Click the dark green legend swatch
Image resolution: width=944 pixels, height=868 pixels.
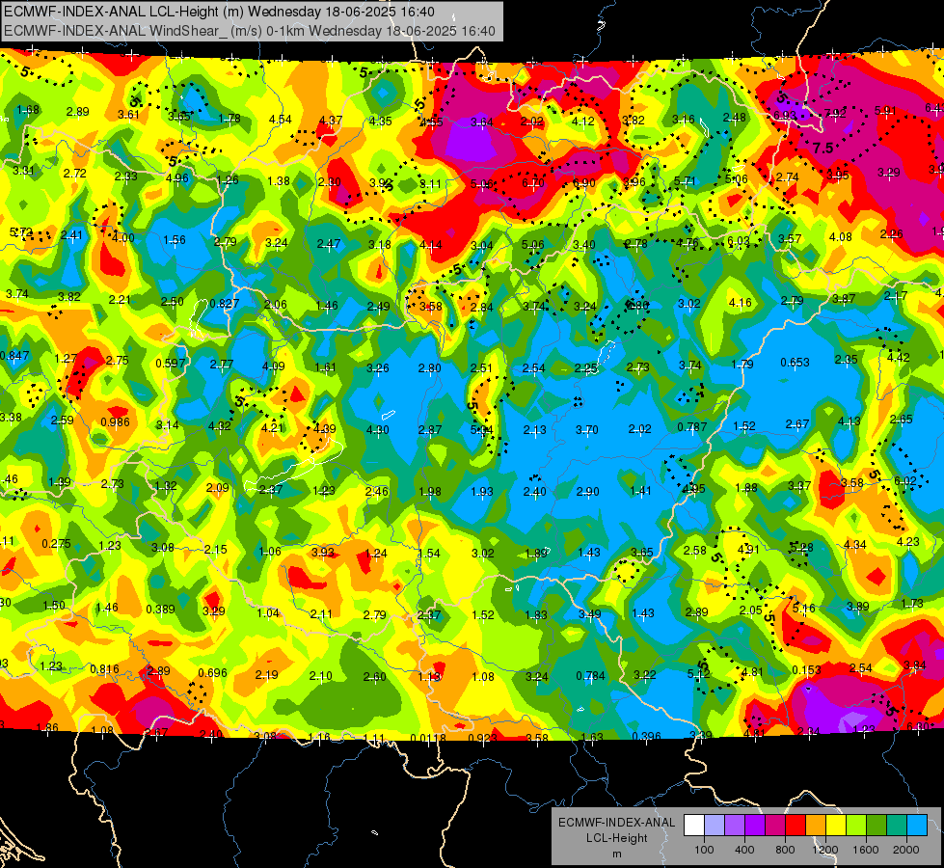[x=876, y=826]
